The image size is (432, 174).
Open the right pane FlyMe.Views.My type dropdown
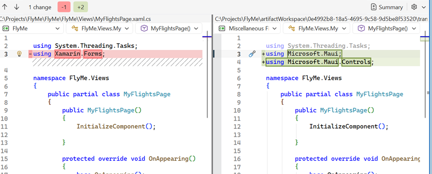pos(316,28)
